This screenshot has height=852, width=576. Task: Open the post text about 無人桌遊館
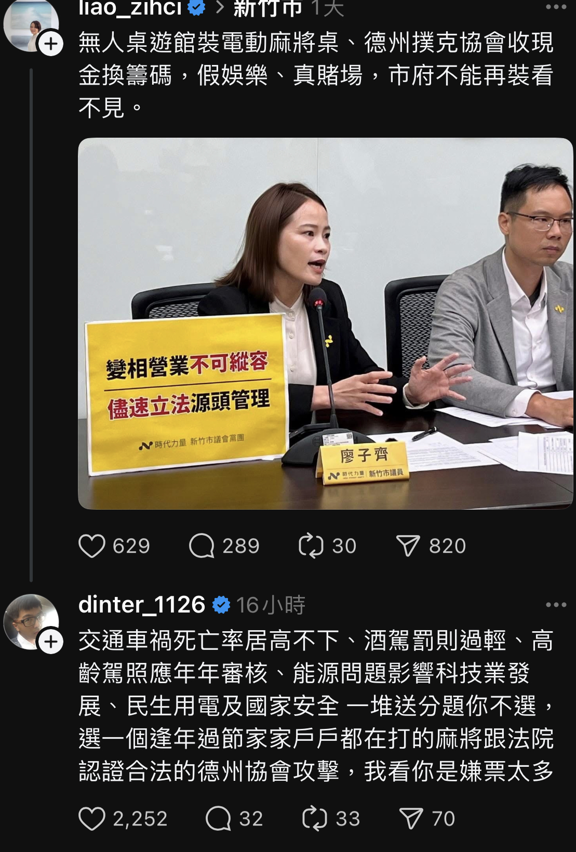(316, 75)
